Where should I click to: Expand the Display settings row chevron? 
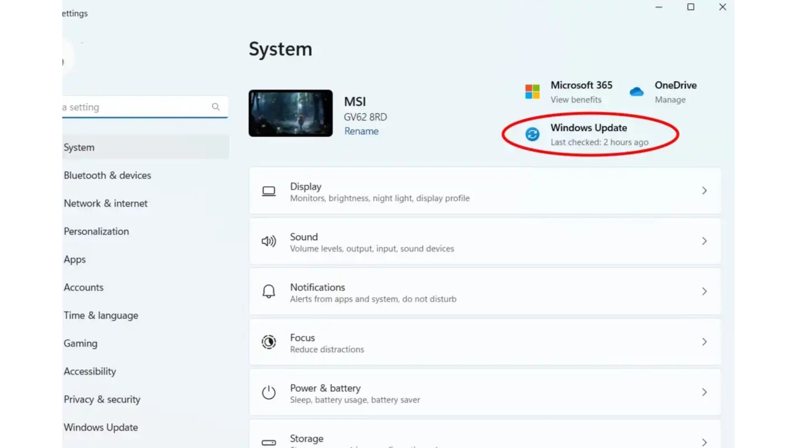(x=704, y=191)
